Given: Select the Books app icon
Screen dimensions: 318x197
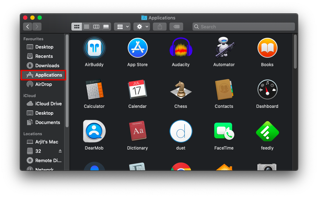Looking at the screenshot, I should click(267, 48).
